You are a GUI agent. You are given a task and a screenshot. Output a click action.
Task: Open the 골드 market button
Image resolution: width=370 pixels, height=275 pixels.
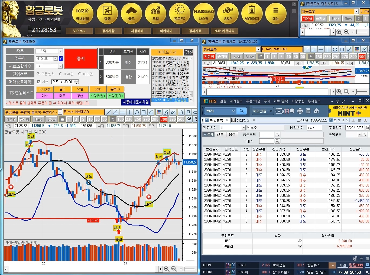click(131, 14)
